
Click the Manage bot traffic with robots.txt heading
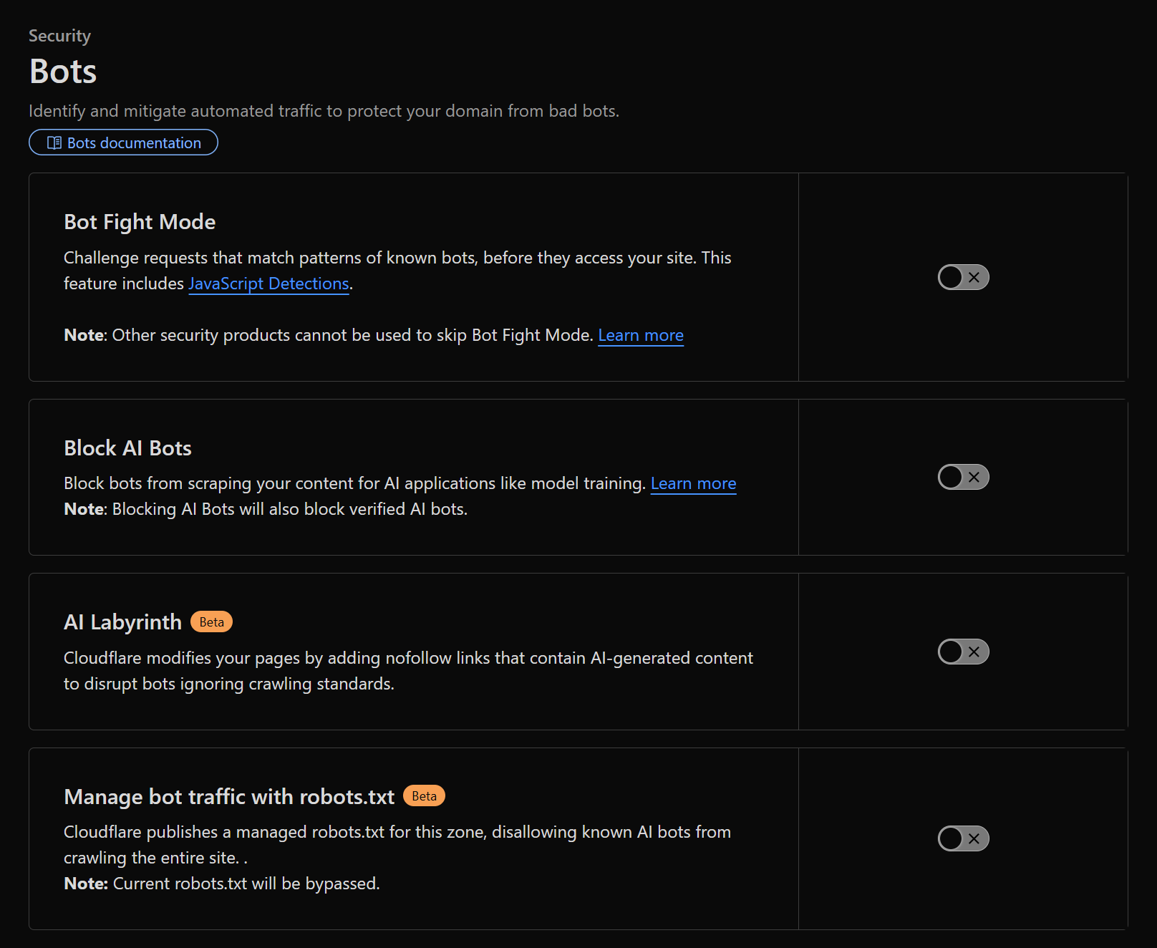point(229,796)
